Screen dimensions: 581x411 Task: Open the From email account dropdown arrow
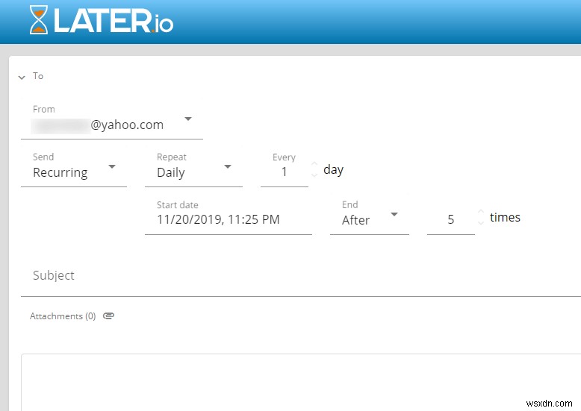tap(188, 119)
